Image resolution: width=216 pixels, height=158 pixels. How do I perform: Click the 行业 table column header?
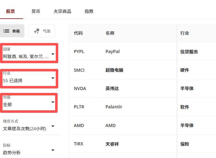(185, 33)
